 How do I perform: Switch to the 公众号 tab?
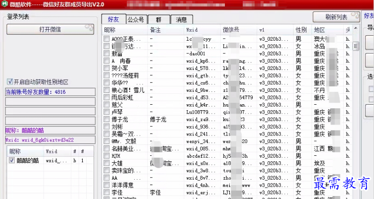(136, 19)
